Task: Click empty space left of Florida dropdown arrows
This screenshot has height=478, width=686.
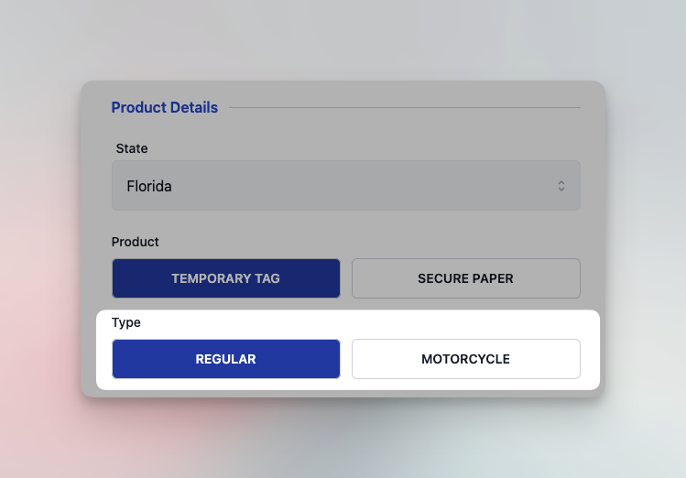Action: coord(412,186)
